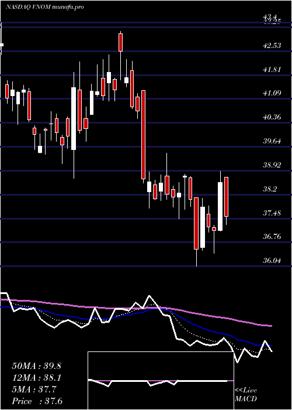Viewport: 292px width, 410px height.
Task: Select the 38.2 price axis label
Action: coord(270,189)
